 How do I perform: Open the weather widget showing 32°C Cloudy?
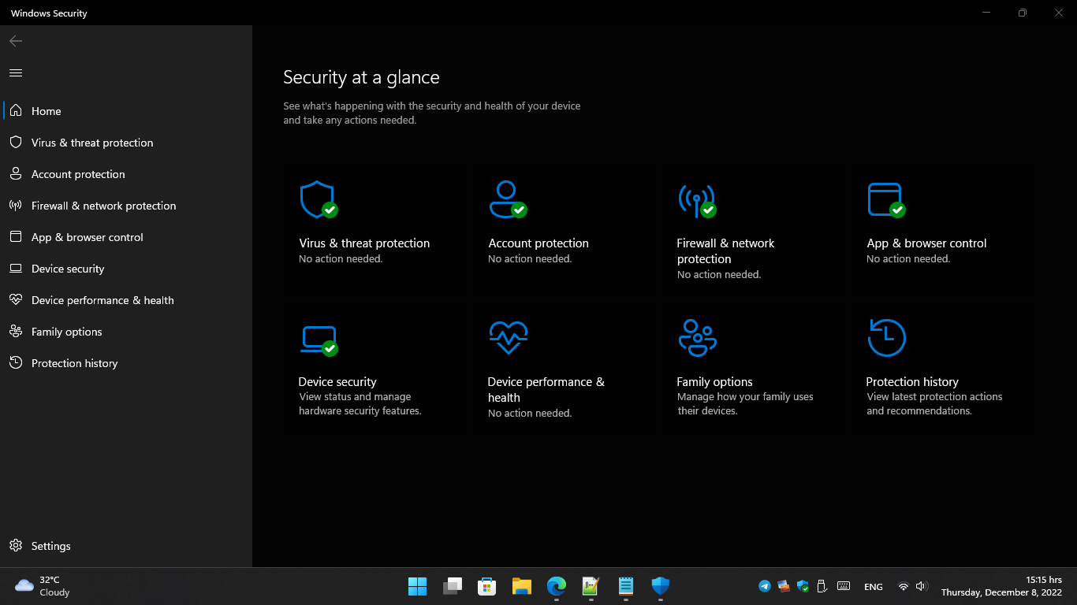tap(43, 586)
